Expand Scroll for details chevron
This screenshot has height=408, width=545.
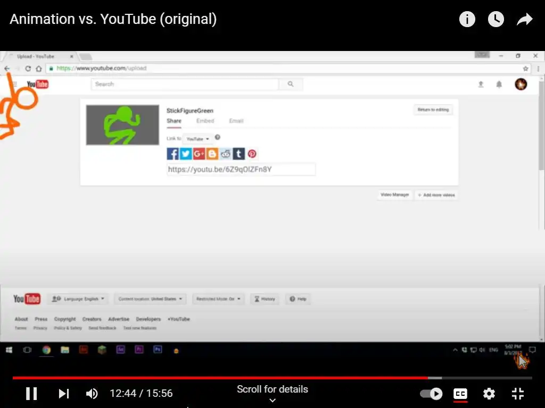[272, 401]
